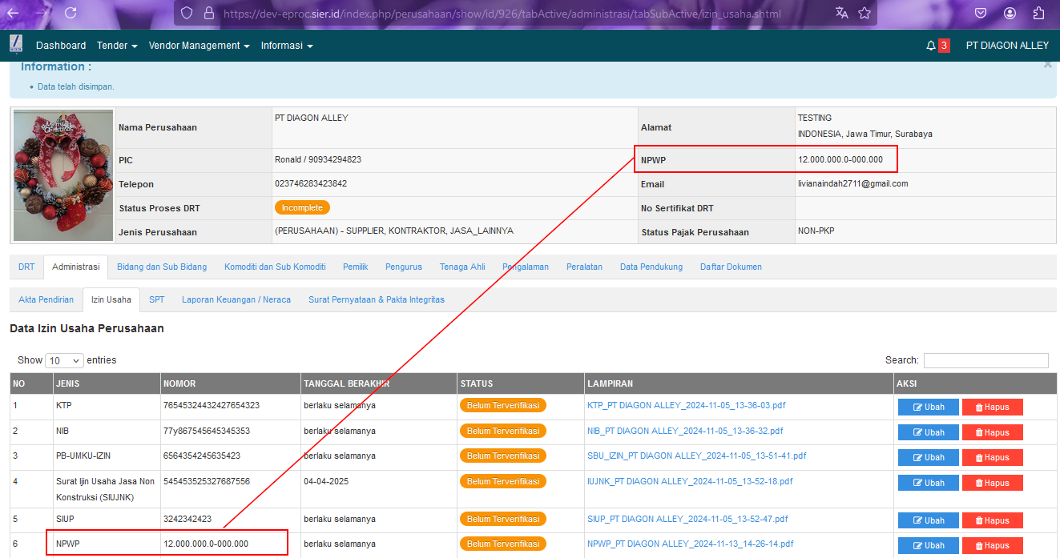Bookmark this page with the star icon

[865, 13]
